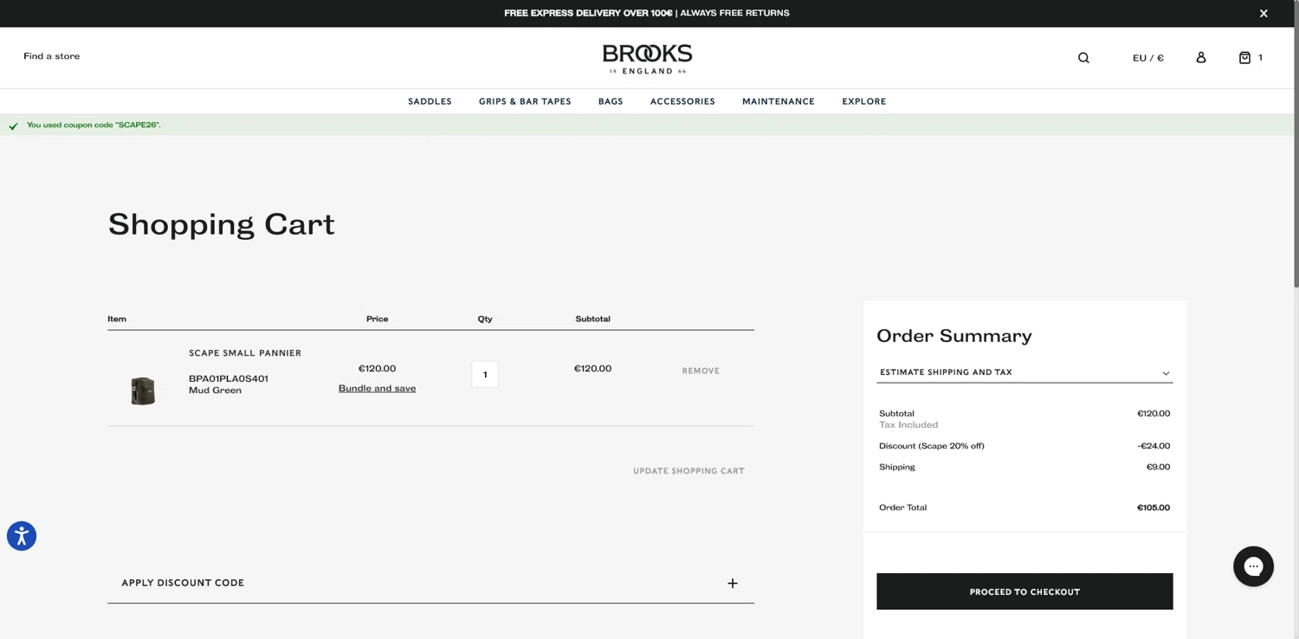Remove Scape Small Pannier from cart
This screenshot has width=1299, height=639.
coord(701,371)
